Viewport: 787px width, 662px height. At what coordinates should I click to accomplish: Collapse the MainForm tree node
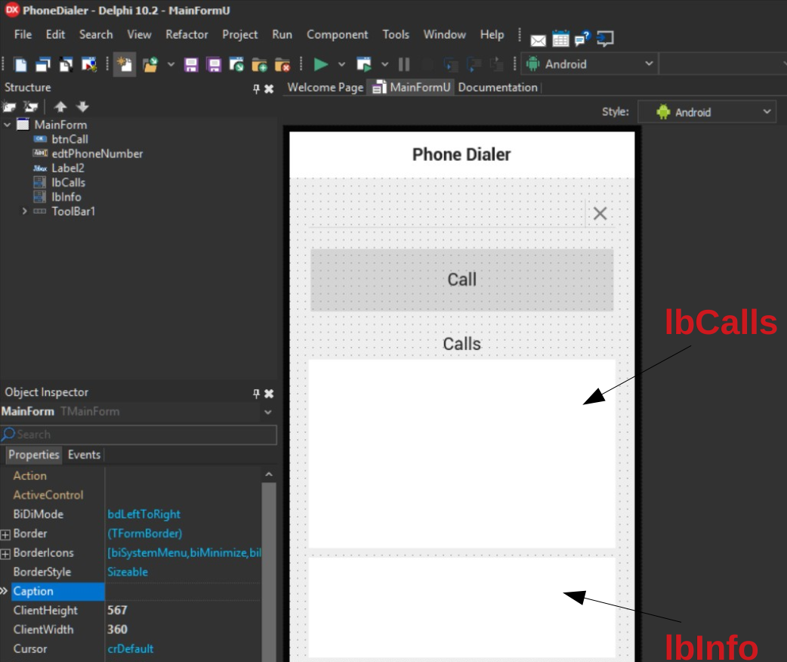point(7,125)
